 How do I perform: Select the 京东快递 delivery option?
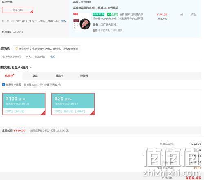(18, 10)
